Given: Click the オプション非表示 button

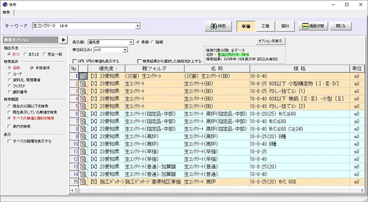Looking at the screenshot, I should [x=270, y=41].
